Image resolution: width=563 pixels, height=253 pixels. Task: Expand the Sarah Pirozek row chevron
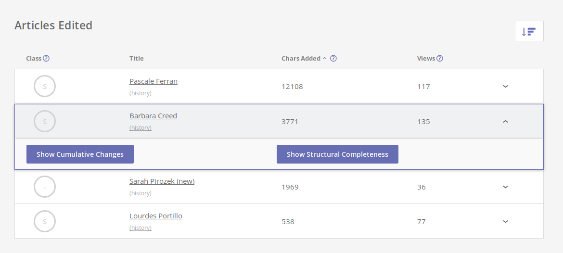tap(505, 187)
